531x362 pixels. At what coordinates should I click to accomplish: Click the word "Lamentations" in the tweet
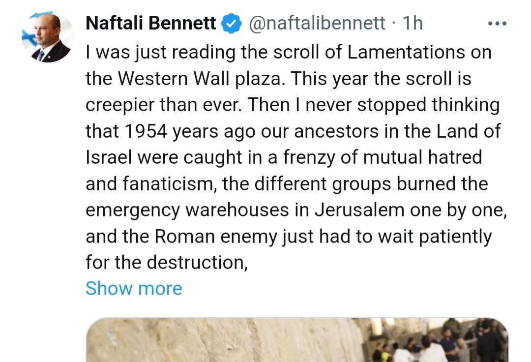click(x=406, y=52)
